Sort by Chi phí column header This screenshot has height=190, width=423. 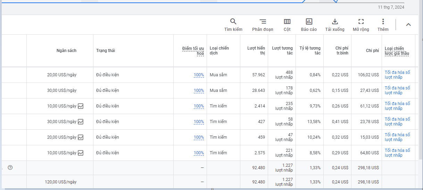coord(372,51)
